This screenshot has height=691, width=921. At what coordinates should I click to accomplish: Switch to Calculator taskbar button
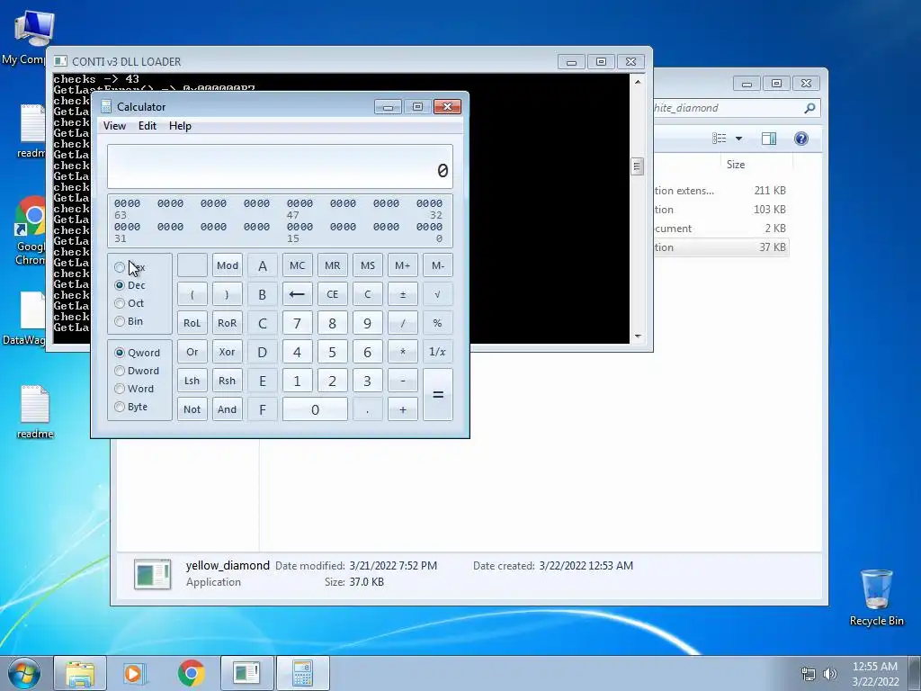(302, 673)
